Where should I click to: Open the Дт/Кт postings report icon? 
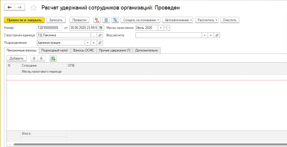coord(97,20)
